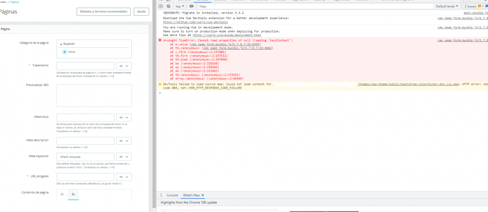The width and height of the screenshot is (488, 212).
Task: Open the es language dropdown for Meta-título
Action: (x=124, y=117)
